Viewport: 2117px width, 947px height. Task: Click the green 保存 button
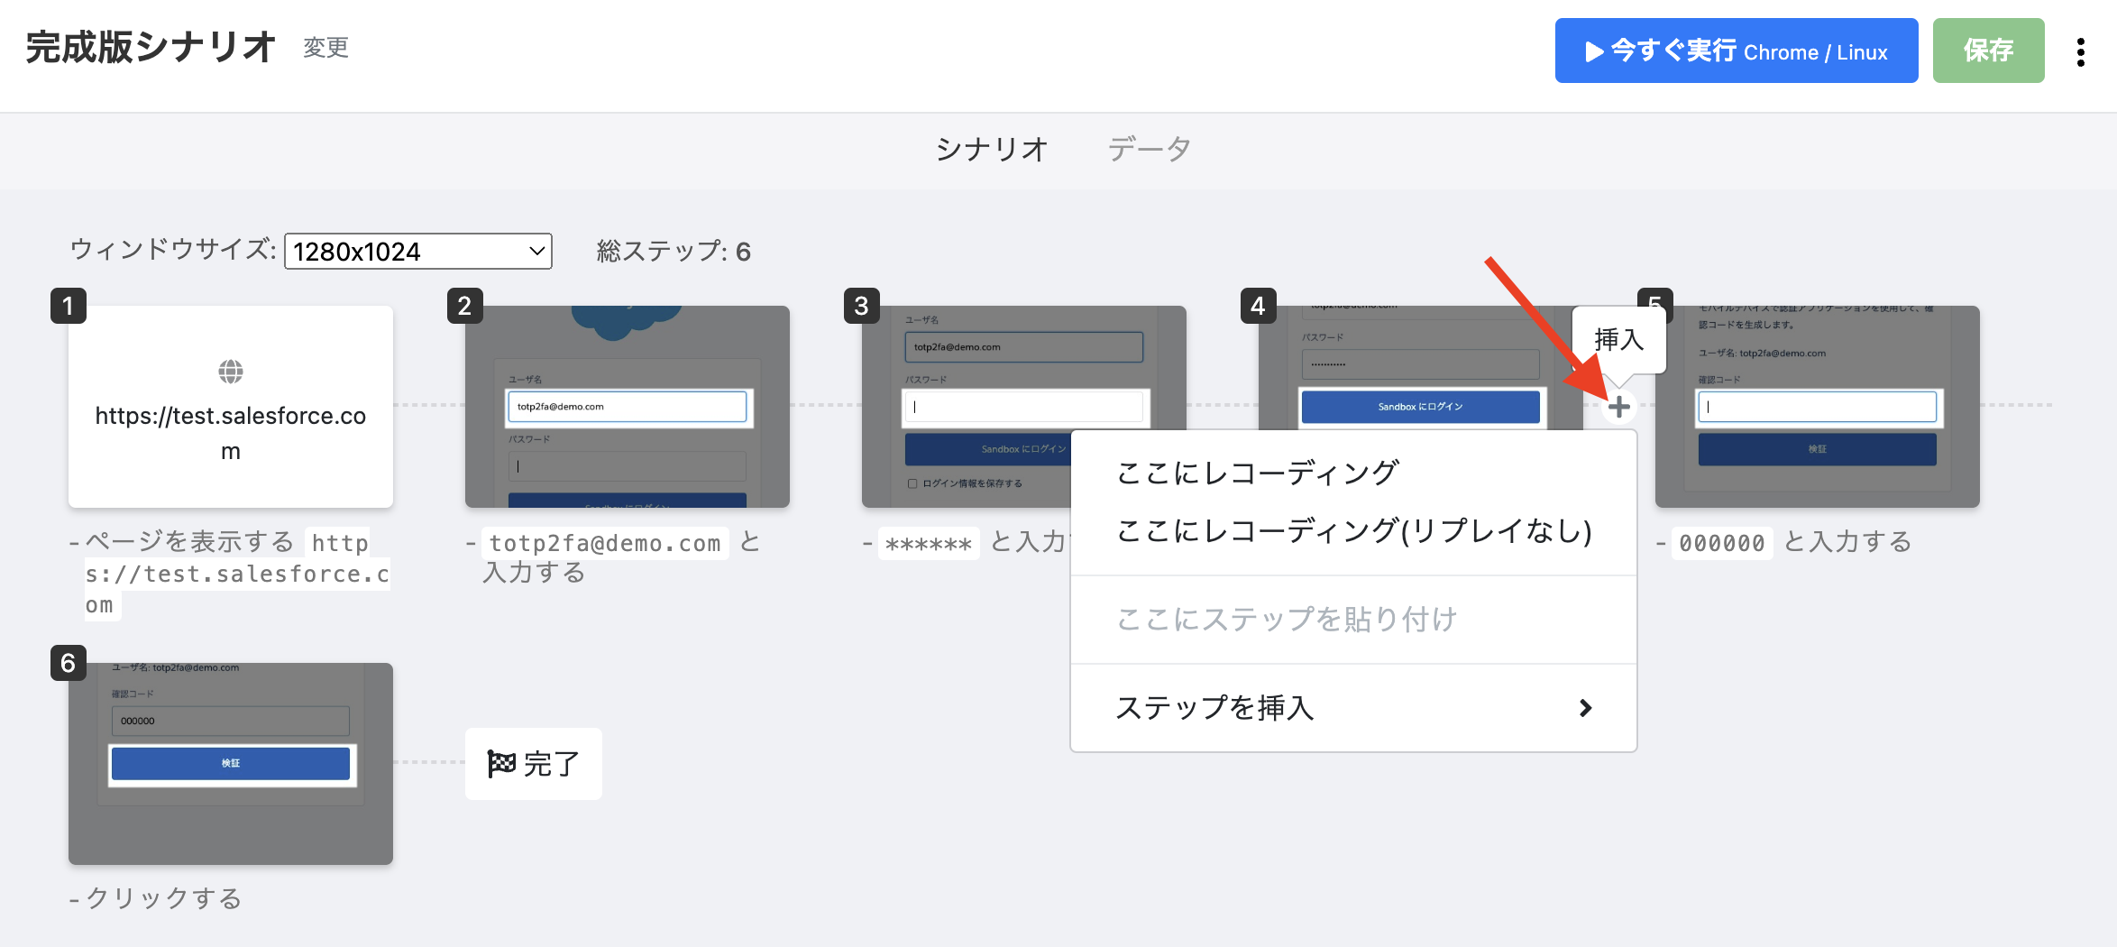1988,51
